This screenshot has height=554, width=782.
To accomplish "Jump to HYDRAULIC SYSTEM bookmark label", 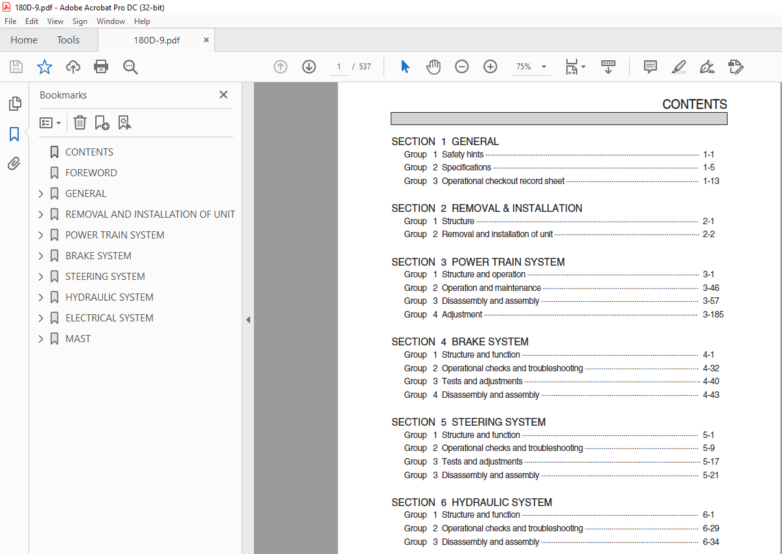I will pos(109,297).
